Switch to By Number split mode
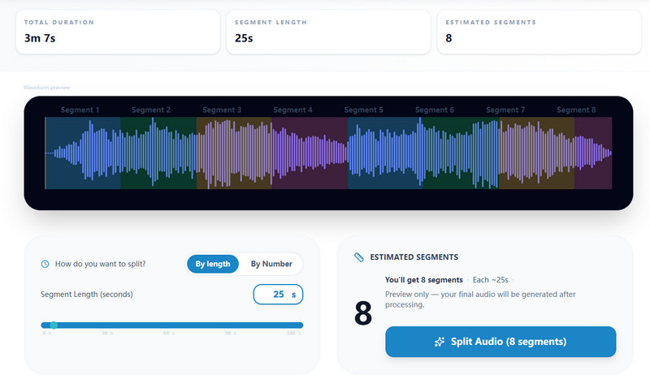 pyautogui.click(x=271, y=264)
